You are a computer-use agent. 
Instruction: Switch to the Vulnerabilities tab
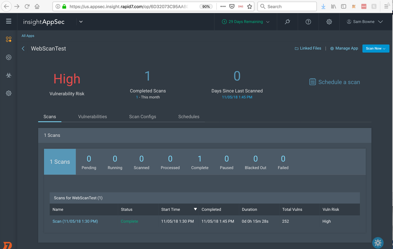92,117
